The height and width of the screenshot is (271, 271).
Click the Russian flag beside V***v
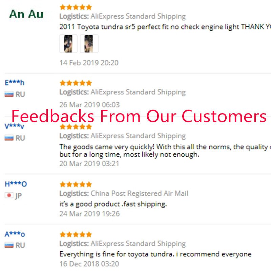[9, 138]
